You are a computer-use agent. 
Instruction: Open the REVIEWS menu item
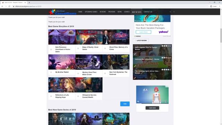click(x=103, y=12)
